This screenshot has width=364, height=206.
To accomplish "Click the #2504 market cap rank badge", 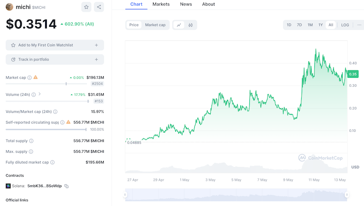I will [97, 84].
